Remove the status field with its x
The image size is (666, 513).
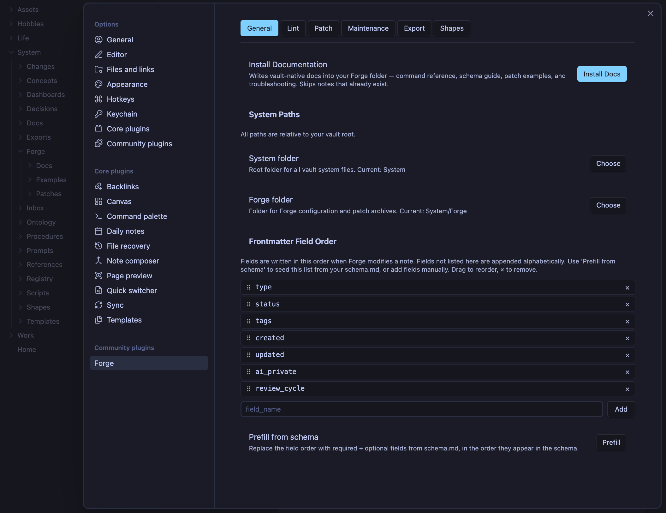pyautogui.click(x=627, y=305)
